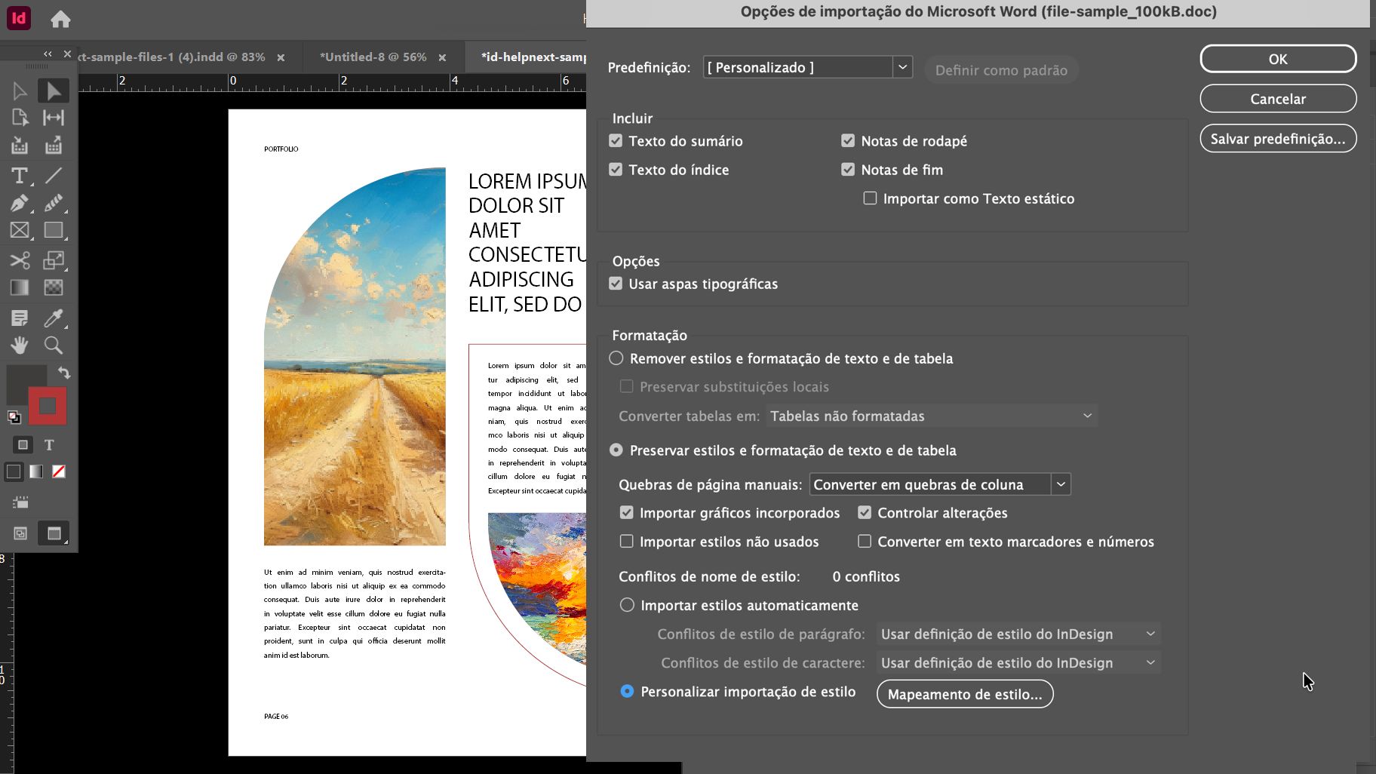Select Importar estilos automaticamente radio

pos(627,605)
